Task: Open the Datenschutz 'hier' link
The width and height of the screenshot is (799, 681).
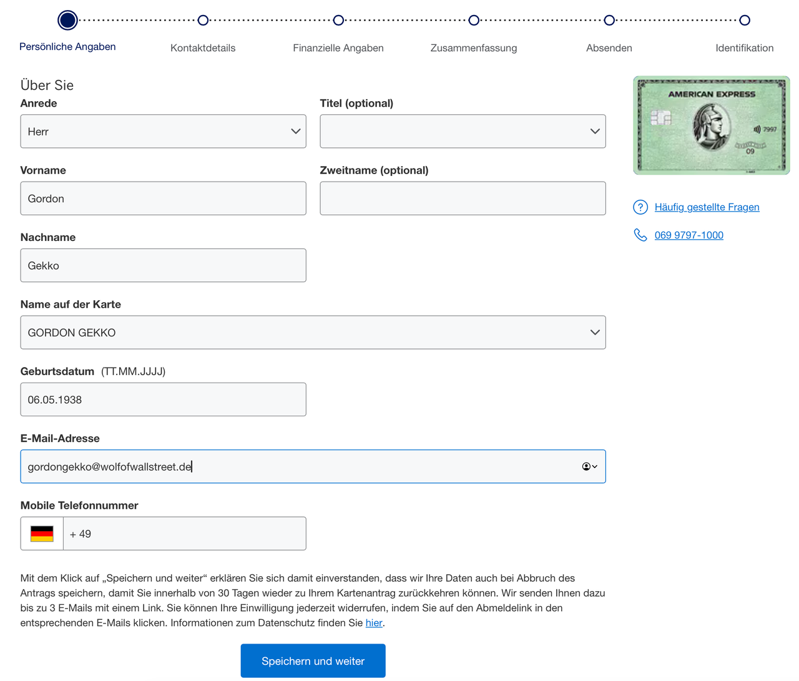Action: tap(374, 623)
